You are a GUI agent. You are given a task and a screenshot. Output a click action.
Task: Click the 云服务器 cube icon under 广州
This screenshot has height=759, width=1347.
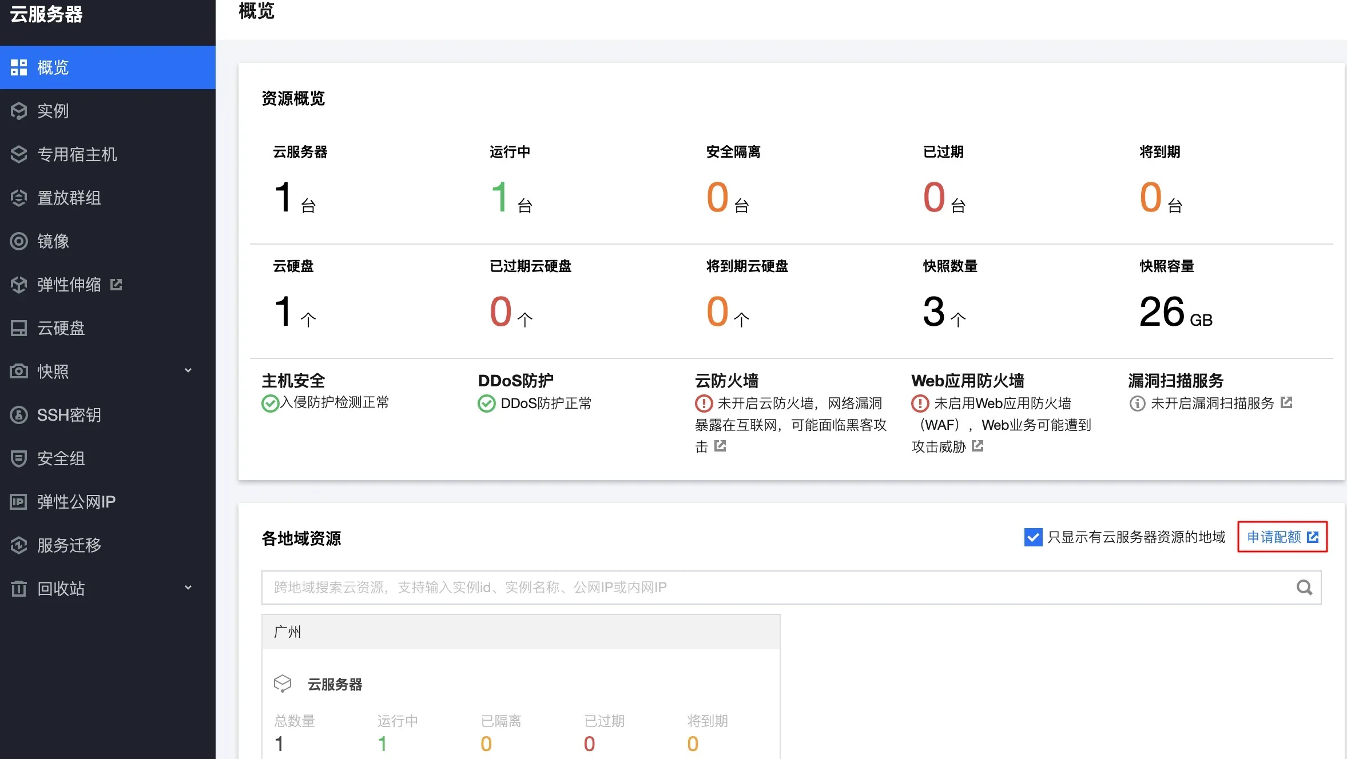coord(283,684)
